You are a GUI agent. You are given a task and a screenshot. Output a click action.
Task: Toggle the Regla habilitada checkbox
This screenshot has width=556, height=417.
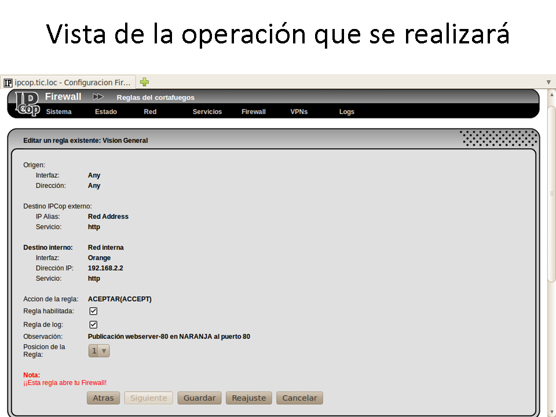click(93, 312)
